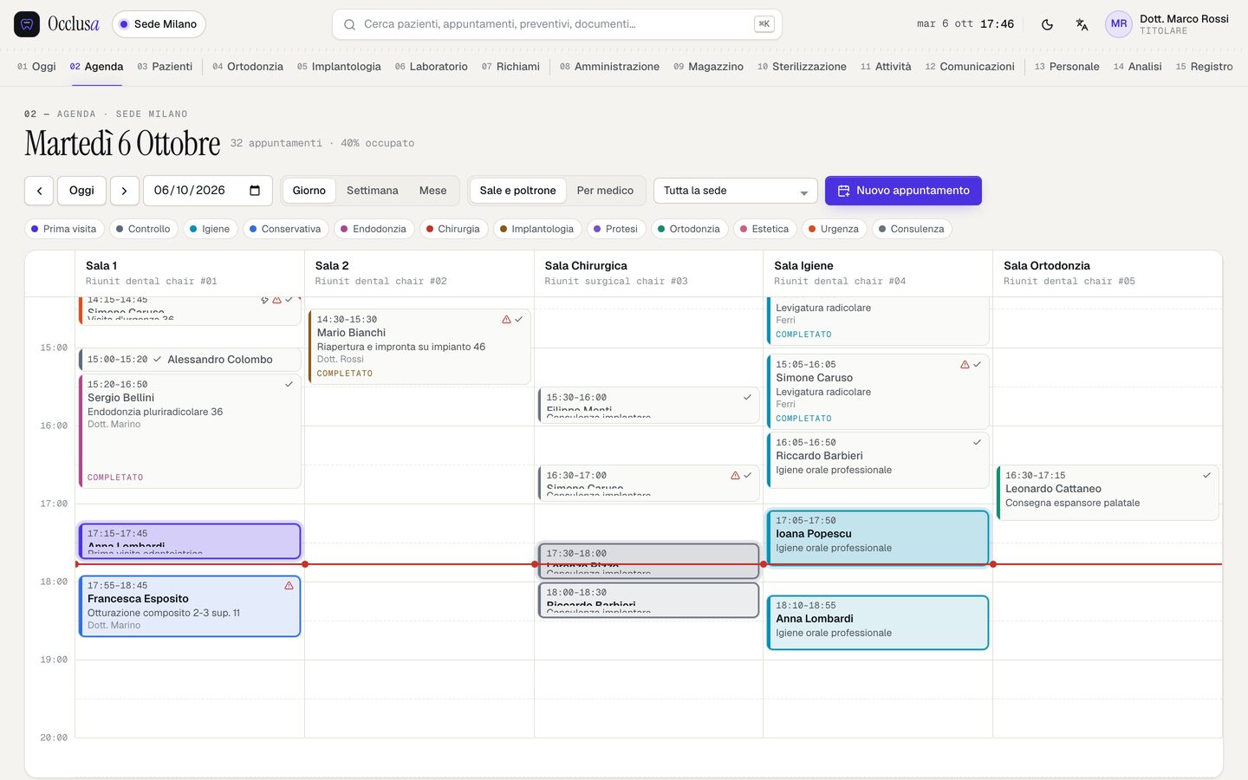
Task: Open the Magazzino section
Action: [709, 67]
